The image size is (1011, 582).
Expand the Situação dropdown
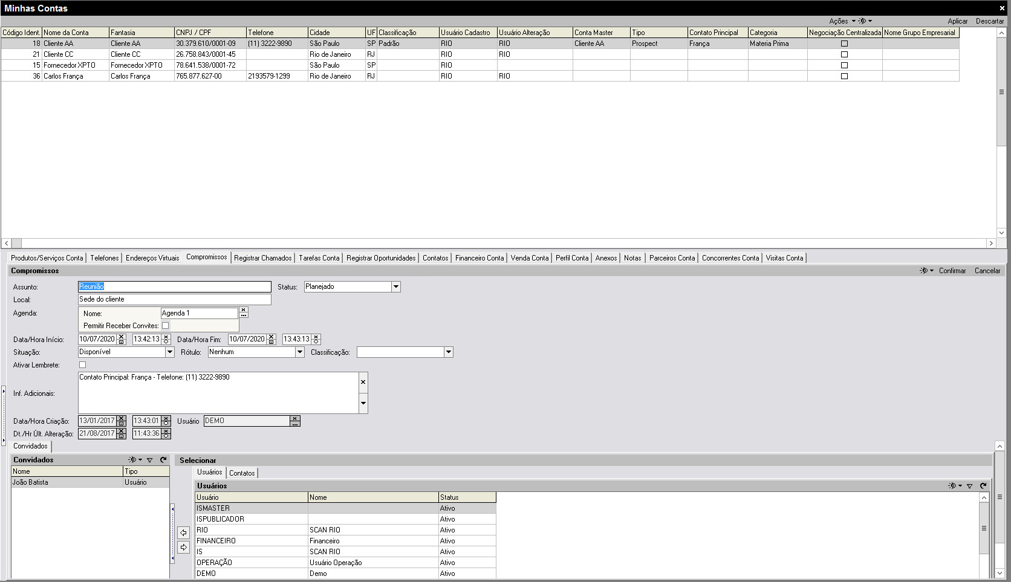click(170, 352)
